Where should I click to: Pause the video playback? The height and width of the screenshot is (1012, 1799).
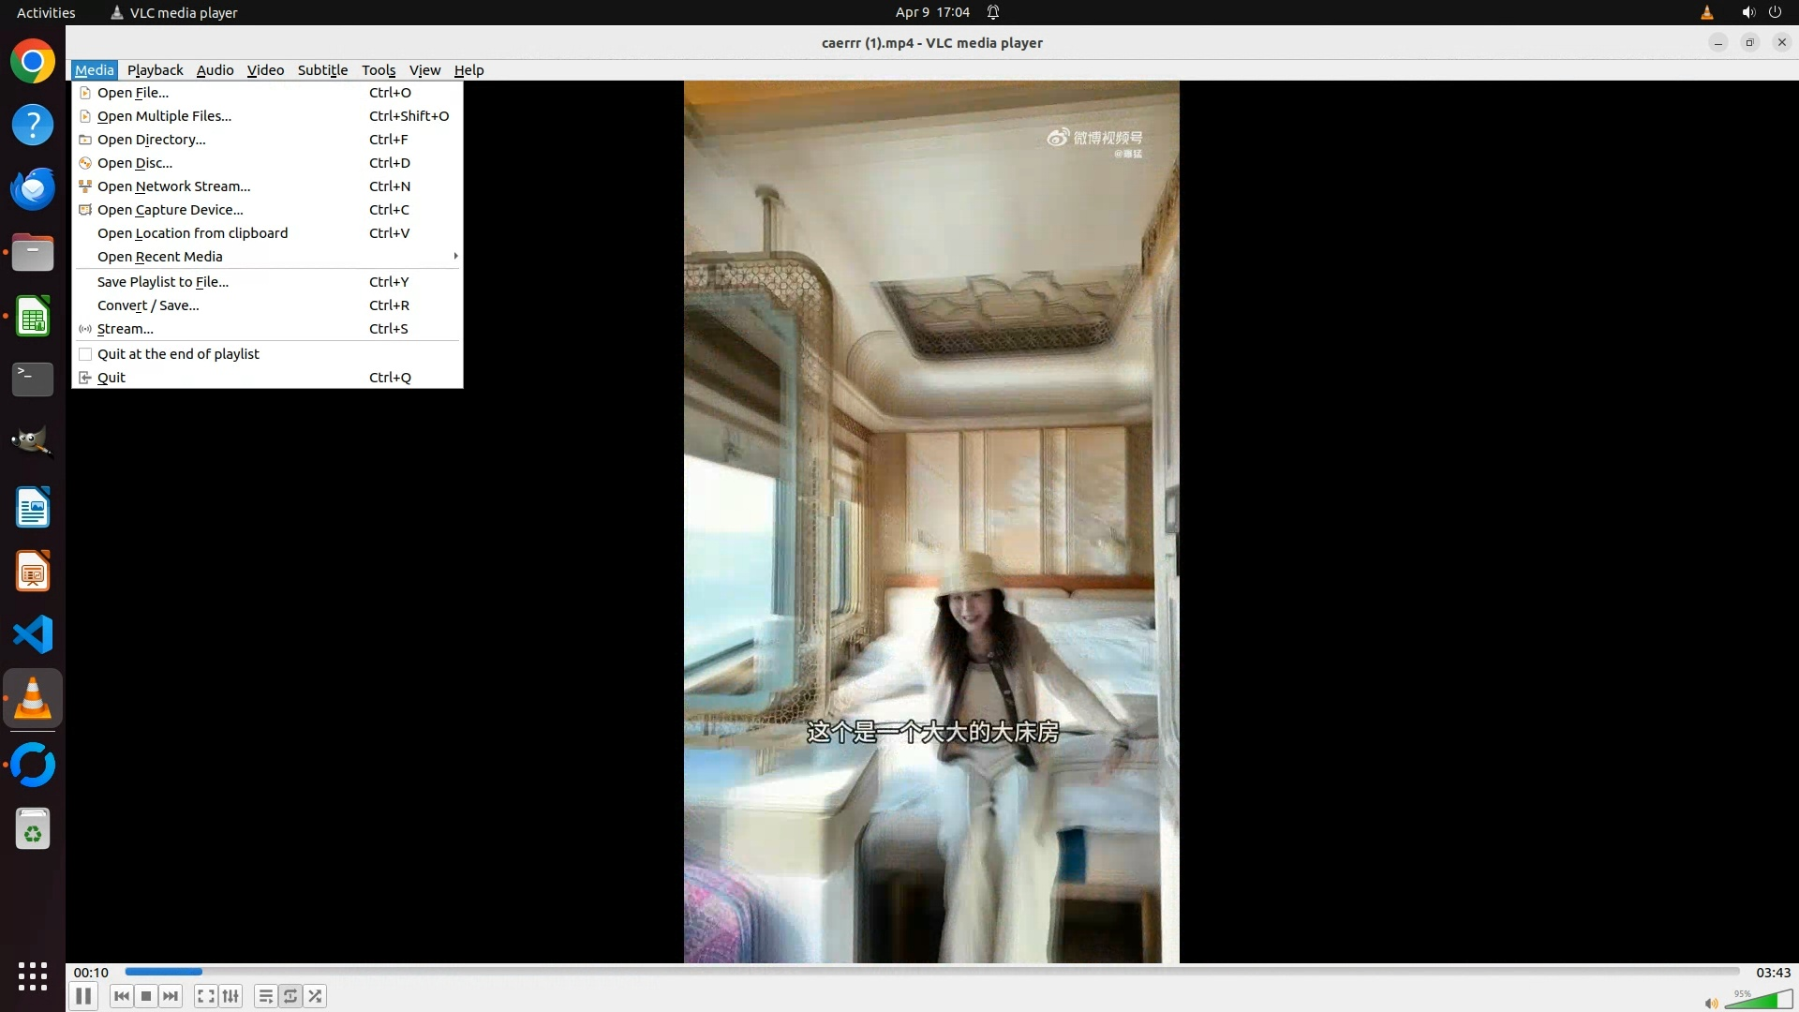[x=83, y=996]
